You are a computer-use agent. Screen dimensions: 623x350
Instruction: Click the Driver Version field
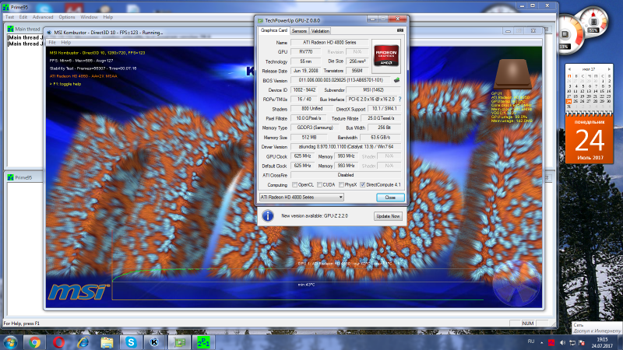pos(345,147)
